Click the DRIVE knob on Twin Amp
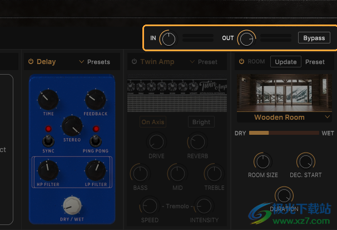 pos(156,142)
